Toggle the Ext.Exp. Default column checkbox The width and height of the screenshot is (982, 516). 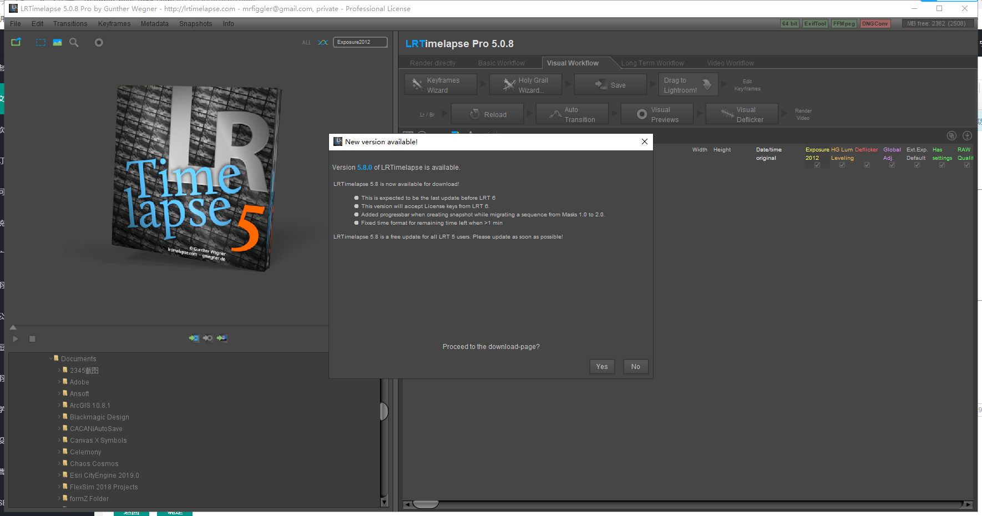[917, 165]
